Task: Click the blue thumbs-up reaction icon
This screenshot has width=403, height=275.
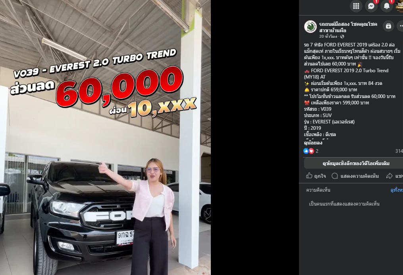Action: coord(306,151)
